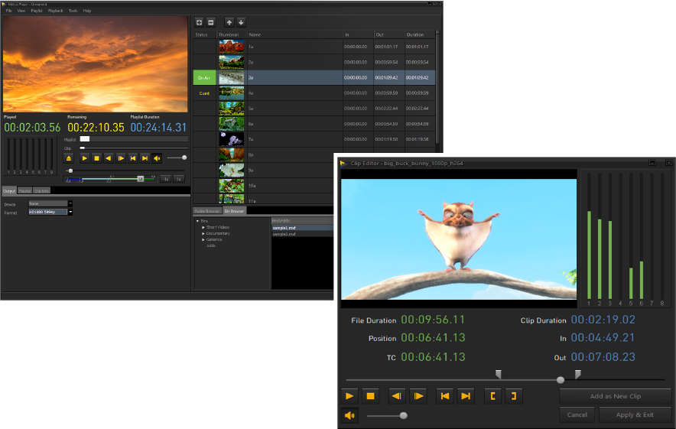676x429 pixels.
Task: Click the -1x speed button
Action: pyautogui.click(x=165, y=179)
